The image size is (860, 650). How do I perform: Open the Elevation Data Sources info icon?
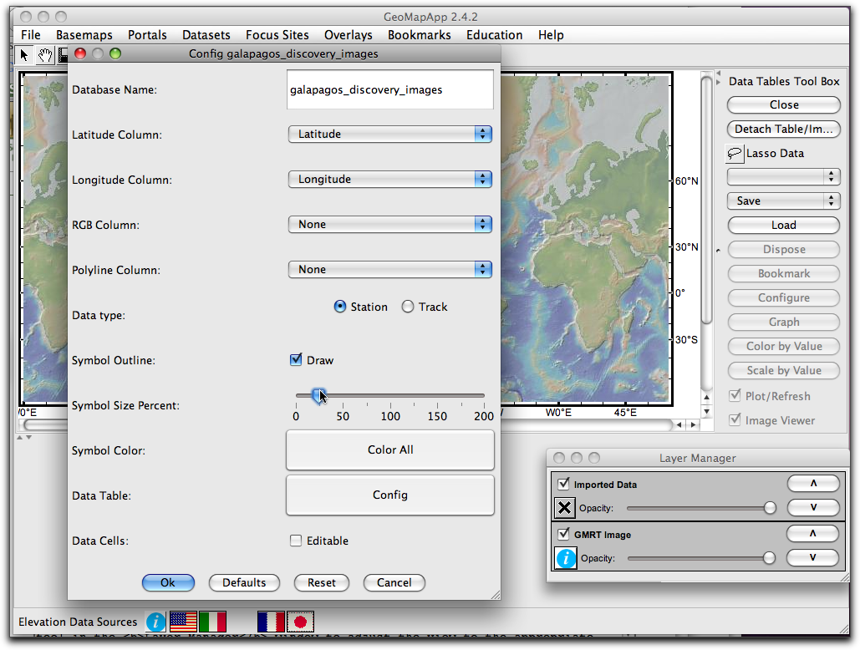155,622
